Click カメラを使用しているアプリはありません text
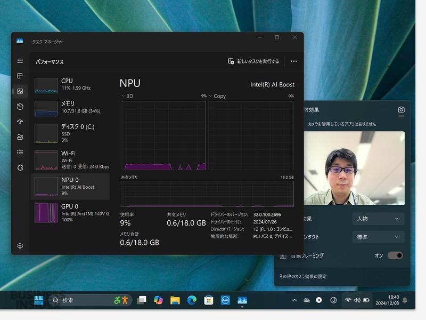 click(342, 124)
